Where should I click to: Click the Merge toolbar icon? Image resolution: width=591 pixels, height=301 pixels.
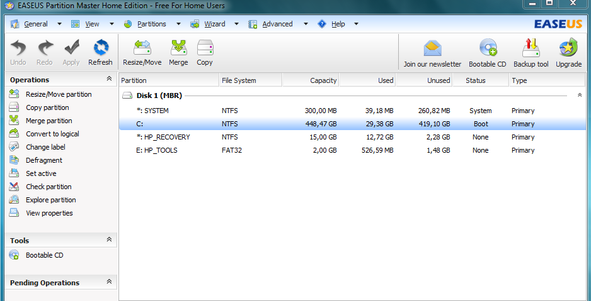click(179, 48)
